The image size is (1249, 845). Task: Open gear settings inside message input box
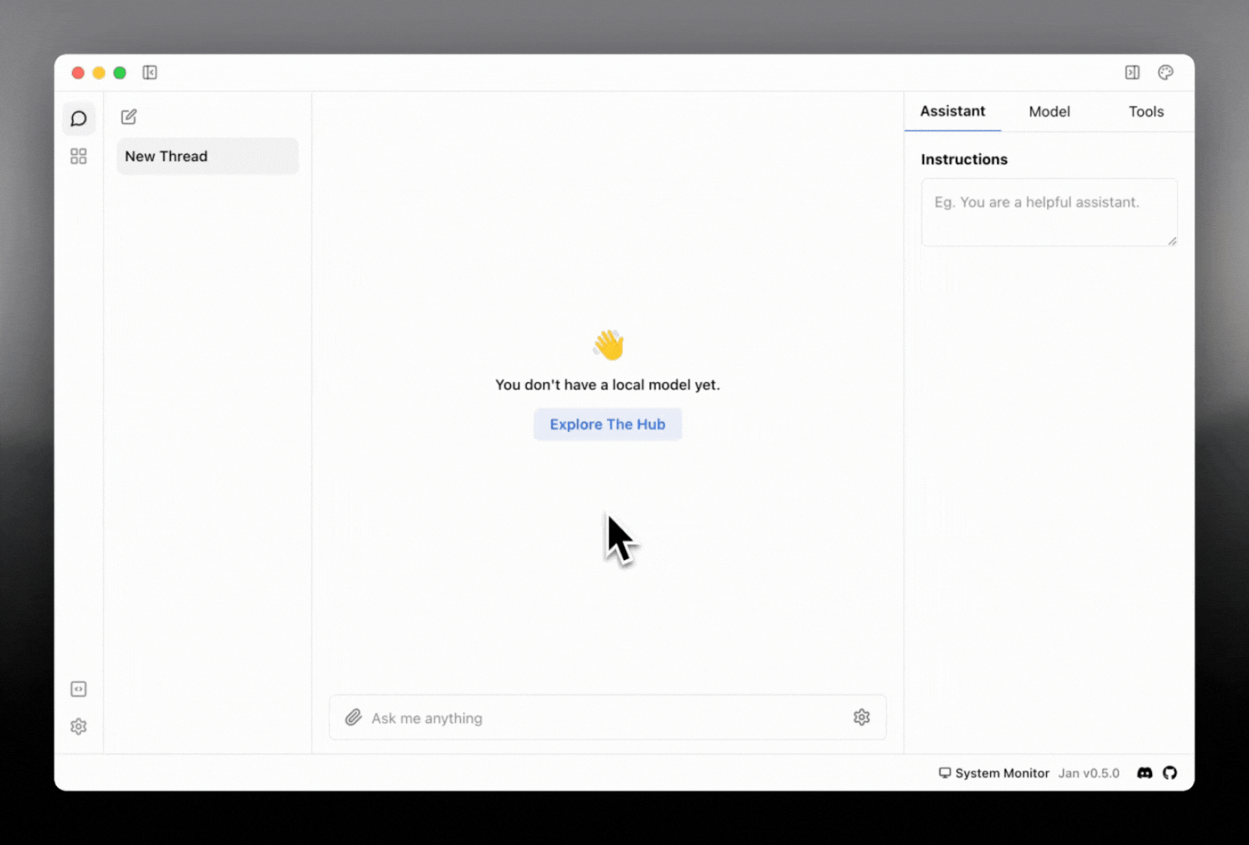[861, 717]
